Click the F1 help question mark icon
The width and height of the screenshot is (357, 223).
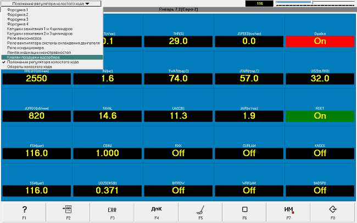coord(24,210)
